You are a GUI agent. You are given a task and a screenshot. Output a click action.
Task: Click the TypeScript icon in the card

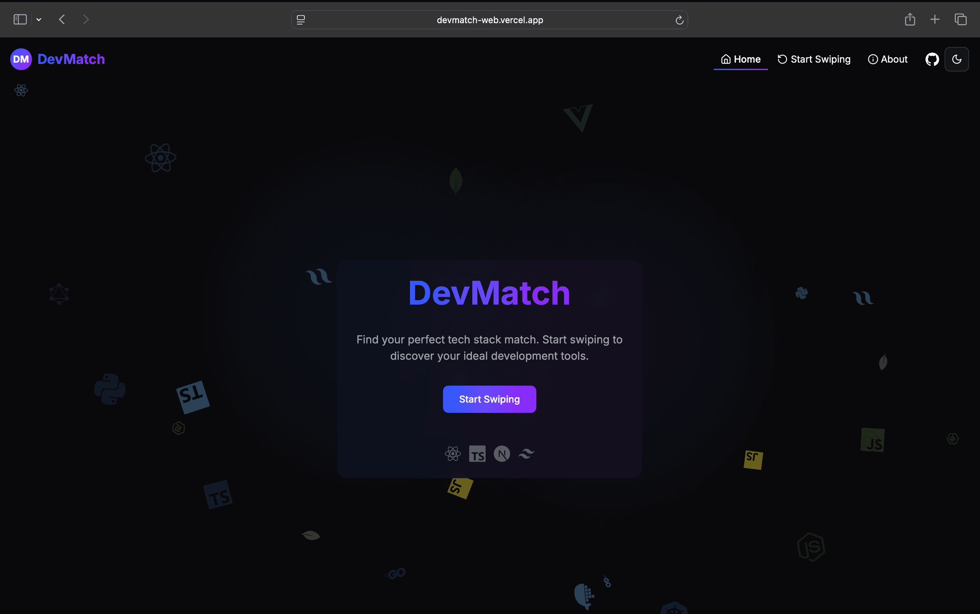point(477,454)
